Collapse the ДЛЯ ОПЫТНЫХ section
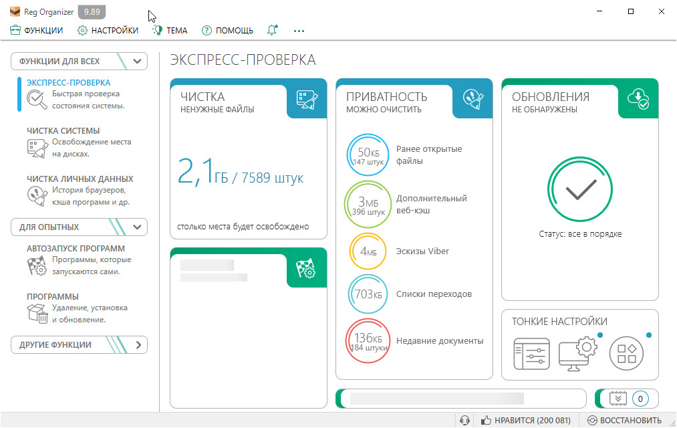The image size is (677, 428). point(138,227)
